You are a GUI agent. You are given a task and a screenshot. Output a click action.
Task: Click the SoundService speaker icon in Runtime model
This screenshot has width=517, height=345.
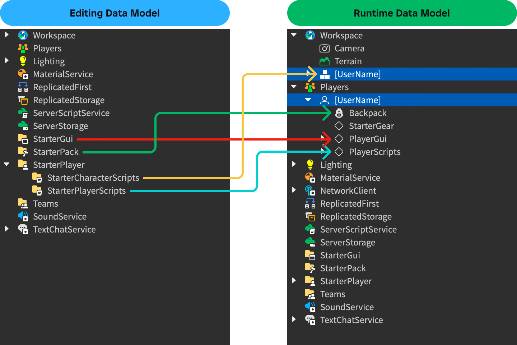pos(310,307)
